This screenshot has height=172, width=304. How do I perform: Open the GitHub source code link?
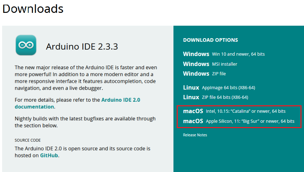pyautogui.click(x=49, y=155)
